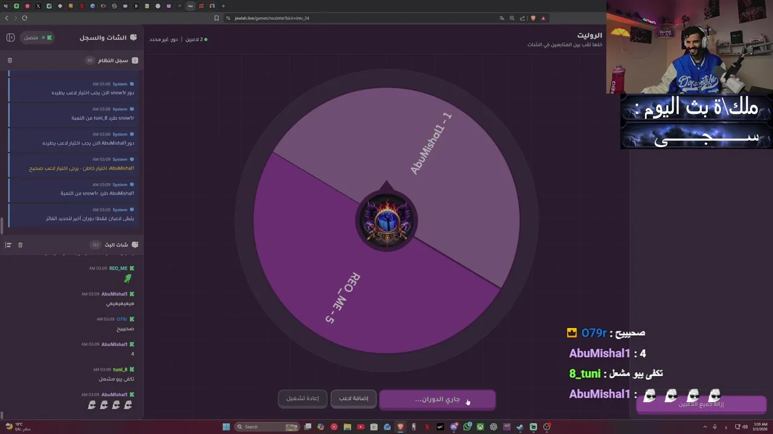Open ChatGPT from the taskbar
773x434 pixels.
(493, 427)
